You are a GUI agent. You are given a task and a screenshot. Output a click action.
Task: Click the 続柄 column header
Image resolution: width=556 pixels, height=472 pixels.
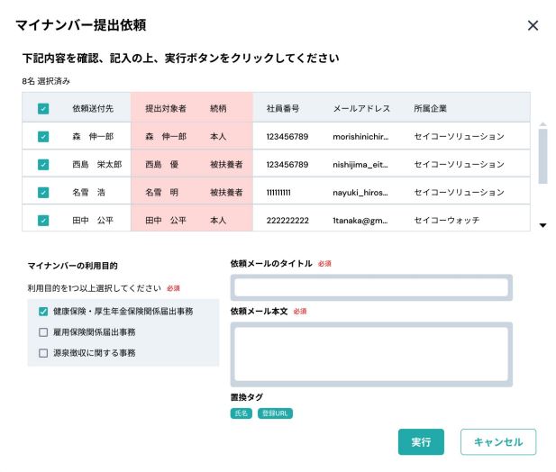(x=218, y=108)
